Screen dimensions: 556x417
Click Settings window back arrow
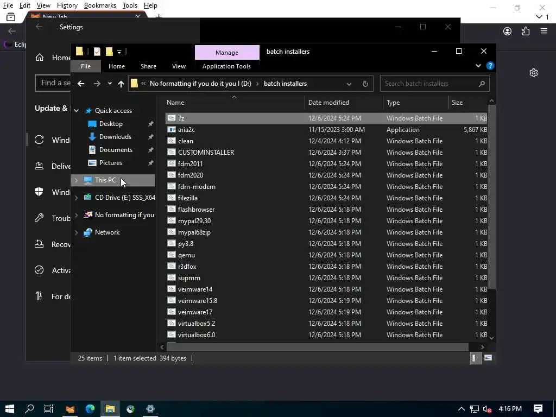[x=39, y=27]
